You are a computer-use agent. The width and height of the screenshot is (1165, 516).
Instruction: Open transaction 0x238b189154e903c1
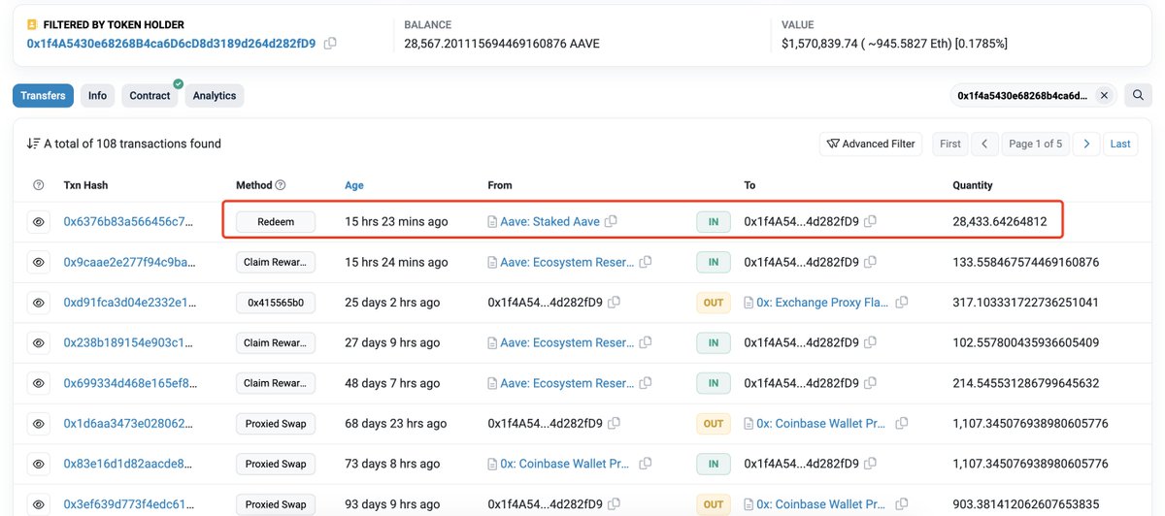pos(129,342)
